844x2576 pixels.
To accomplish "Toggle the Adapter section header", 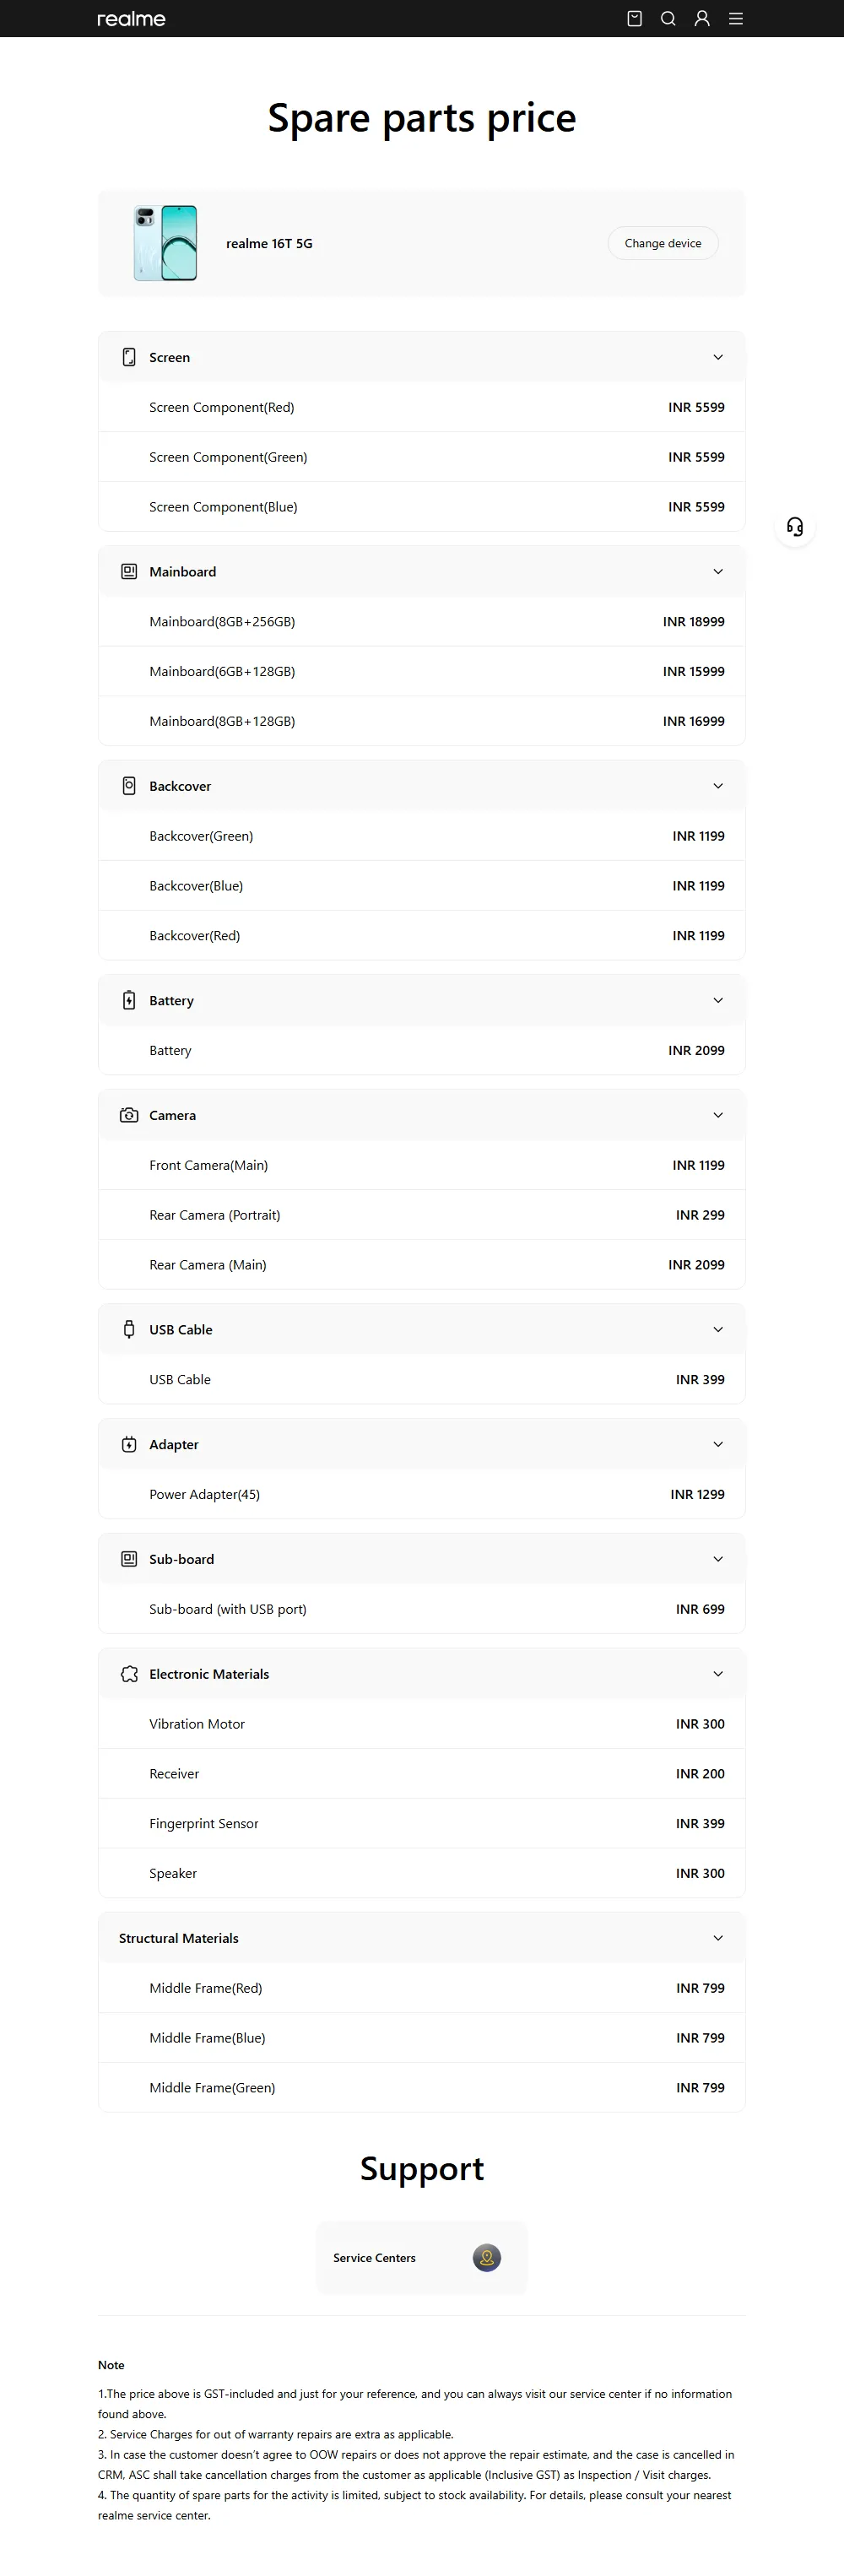I will (422, 1444).
